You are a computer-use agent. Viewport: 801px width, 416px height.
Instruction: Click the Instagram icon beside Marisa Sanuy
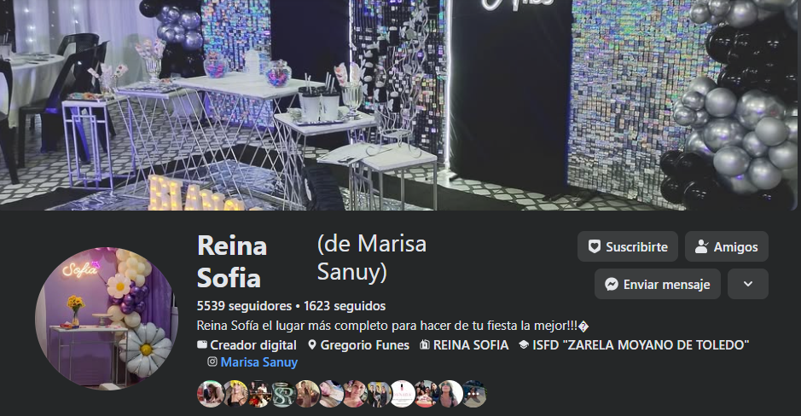[x=212, y=362]
